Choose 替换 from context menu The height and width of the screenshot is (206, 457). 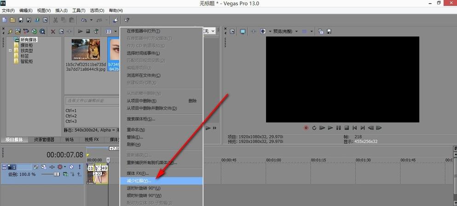(x=161, y=137)
